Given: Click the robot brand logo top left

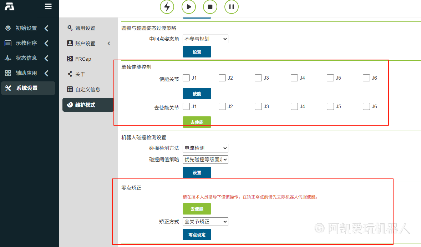Looking at the screenshot, I should 10,6.
